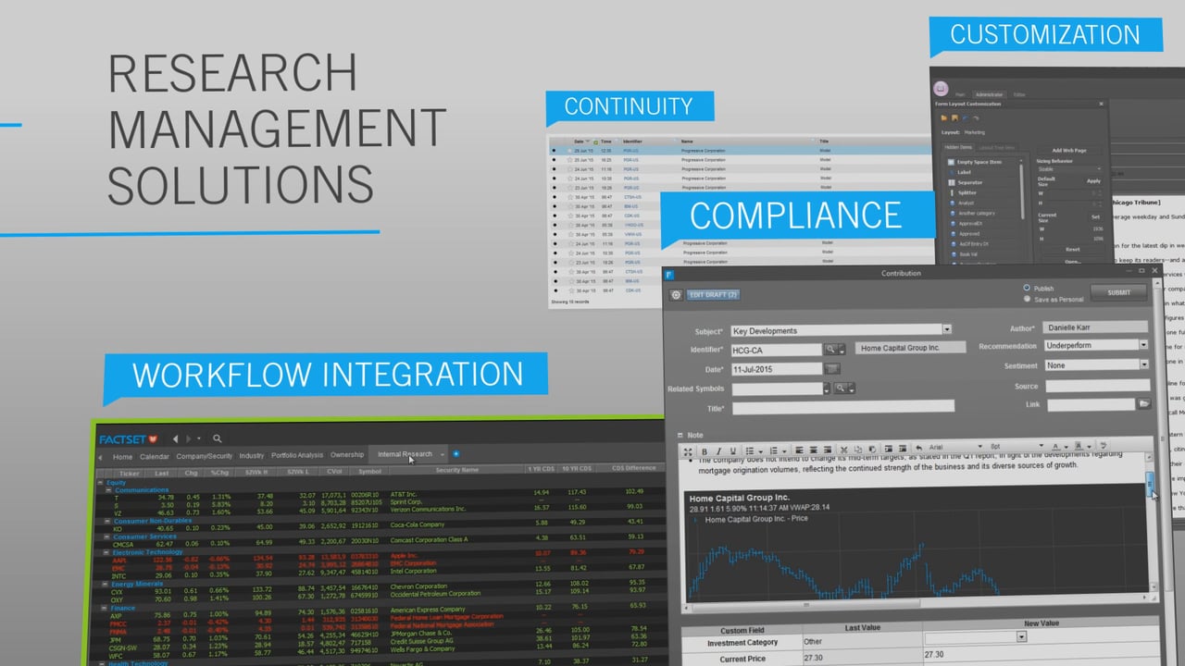Viewport: 1185px width, 666px height.
Task: Switch to the Administrator tab
Action: (990, 94)
